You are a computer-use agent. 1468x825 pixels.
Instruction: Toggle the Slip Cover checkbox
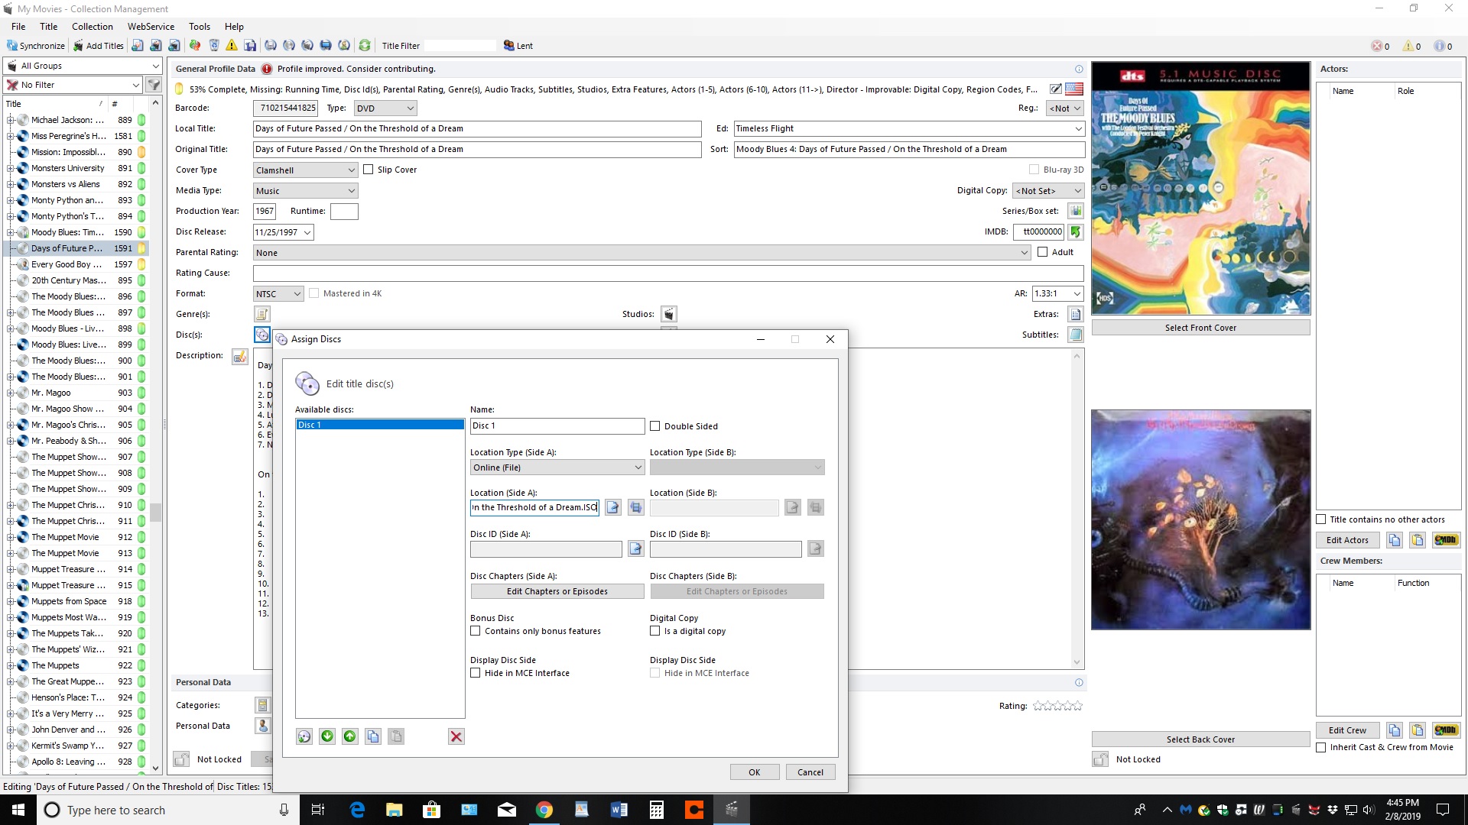coord(369,170)
